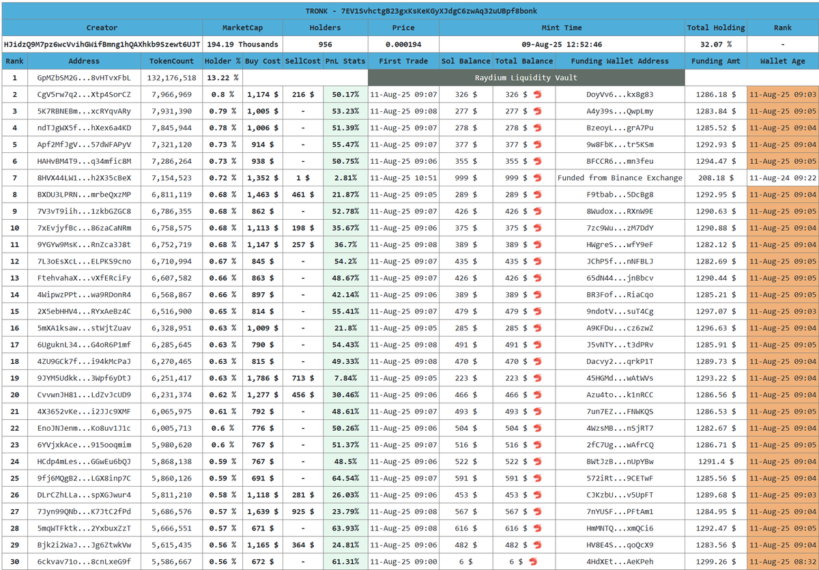Click the shrimp icon in Bjk2i2WaJ row
The height and width of the screenshot is (570, 819).
pos(537,545)
